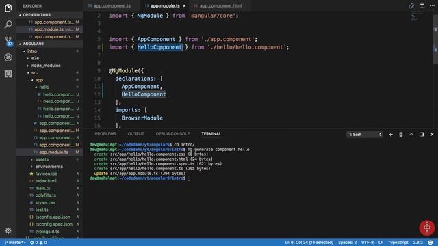Change language mode via TypeScript status item

[398, 243]
